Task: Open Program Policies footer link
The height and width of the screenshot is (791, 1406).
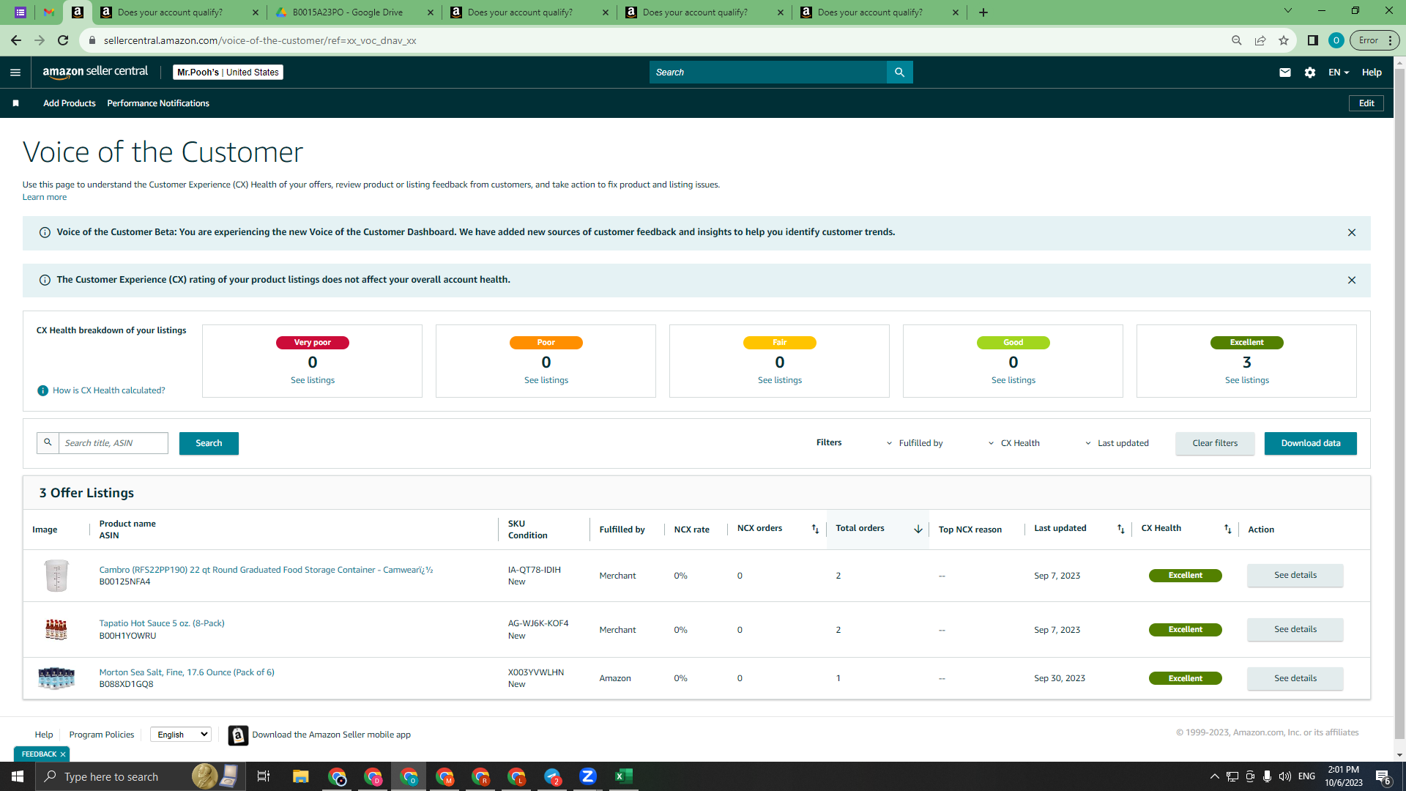Action: 102,735
